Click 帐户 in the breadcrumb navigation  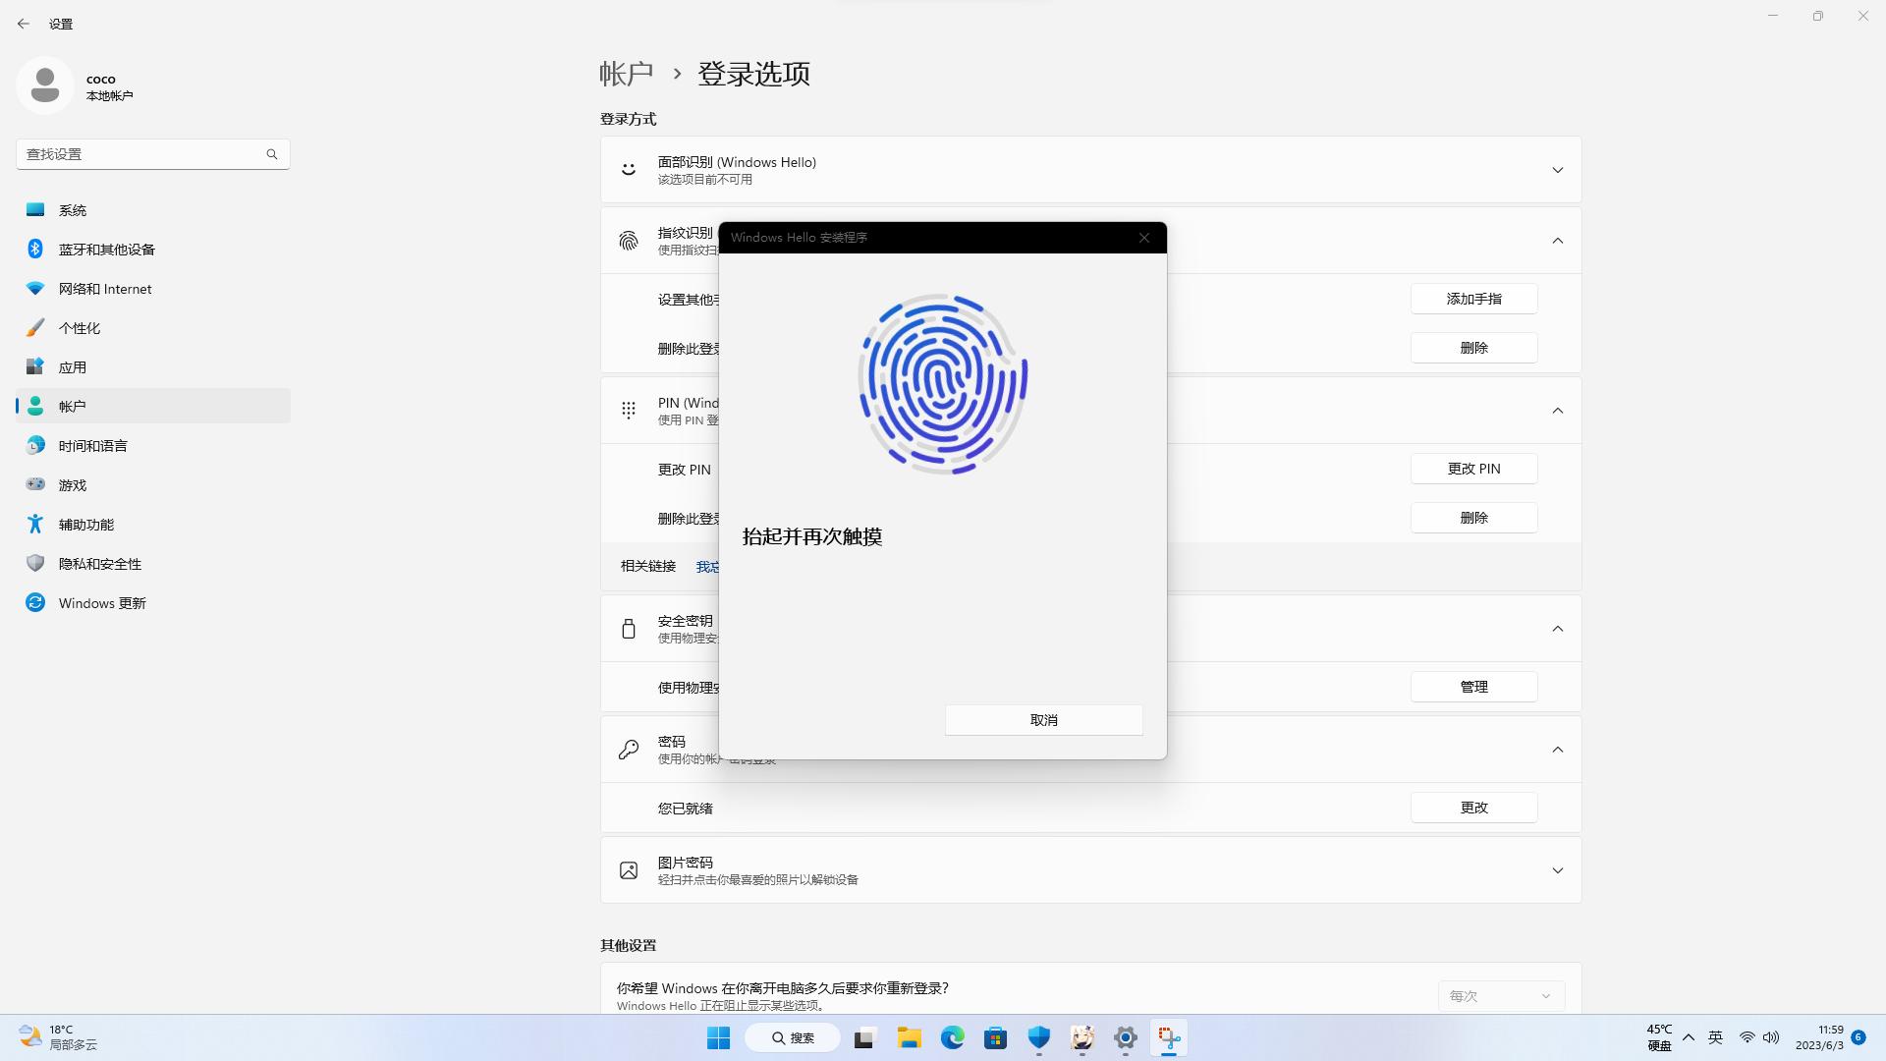(x=626, y=74)
